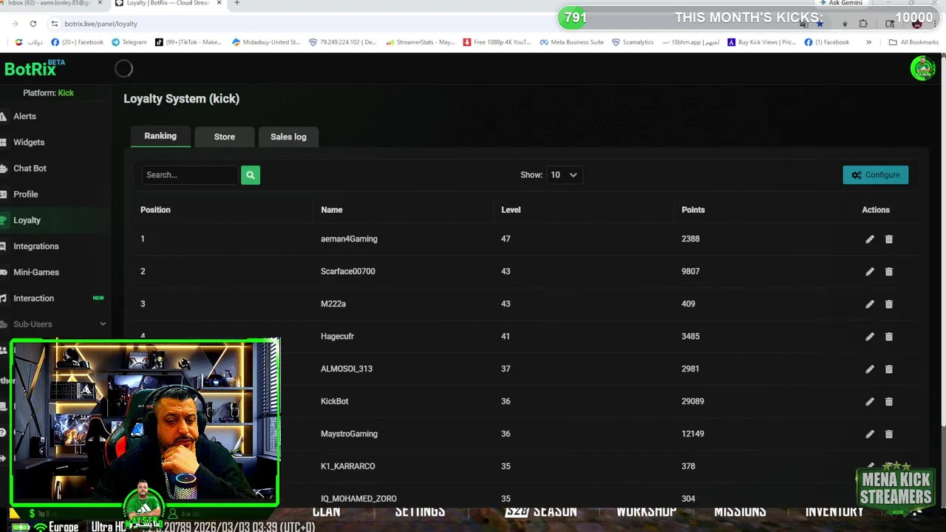This screenshot has height=532, width=946.
Task: Open Interaction in the sidebar
Action: coord(55,298)
